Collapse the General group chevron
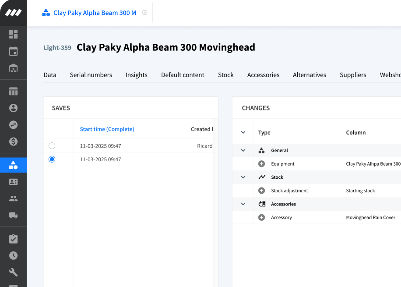The image size is (401, 287). pos(243,150)
